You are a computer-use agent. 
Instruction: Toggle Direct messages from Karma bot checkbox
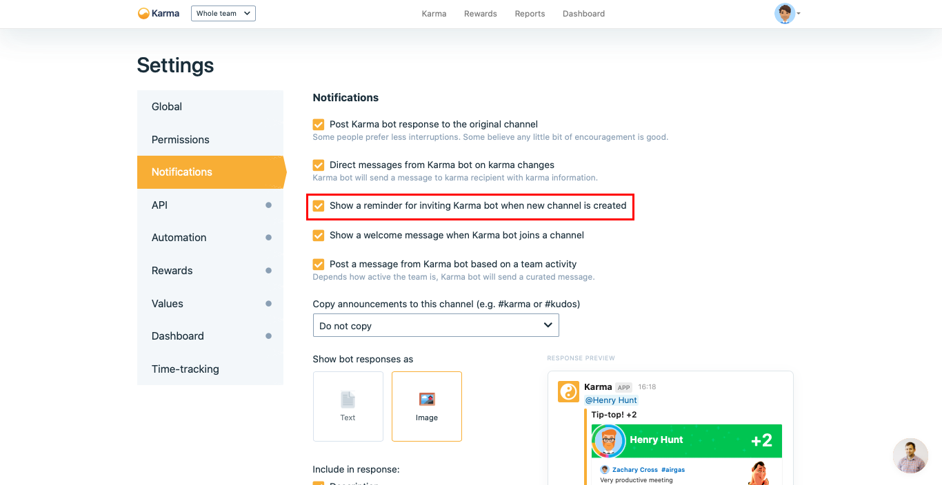click(319, 165)
